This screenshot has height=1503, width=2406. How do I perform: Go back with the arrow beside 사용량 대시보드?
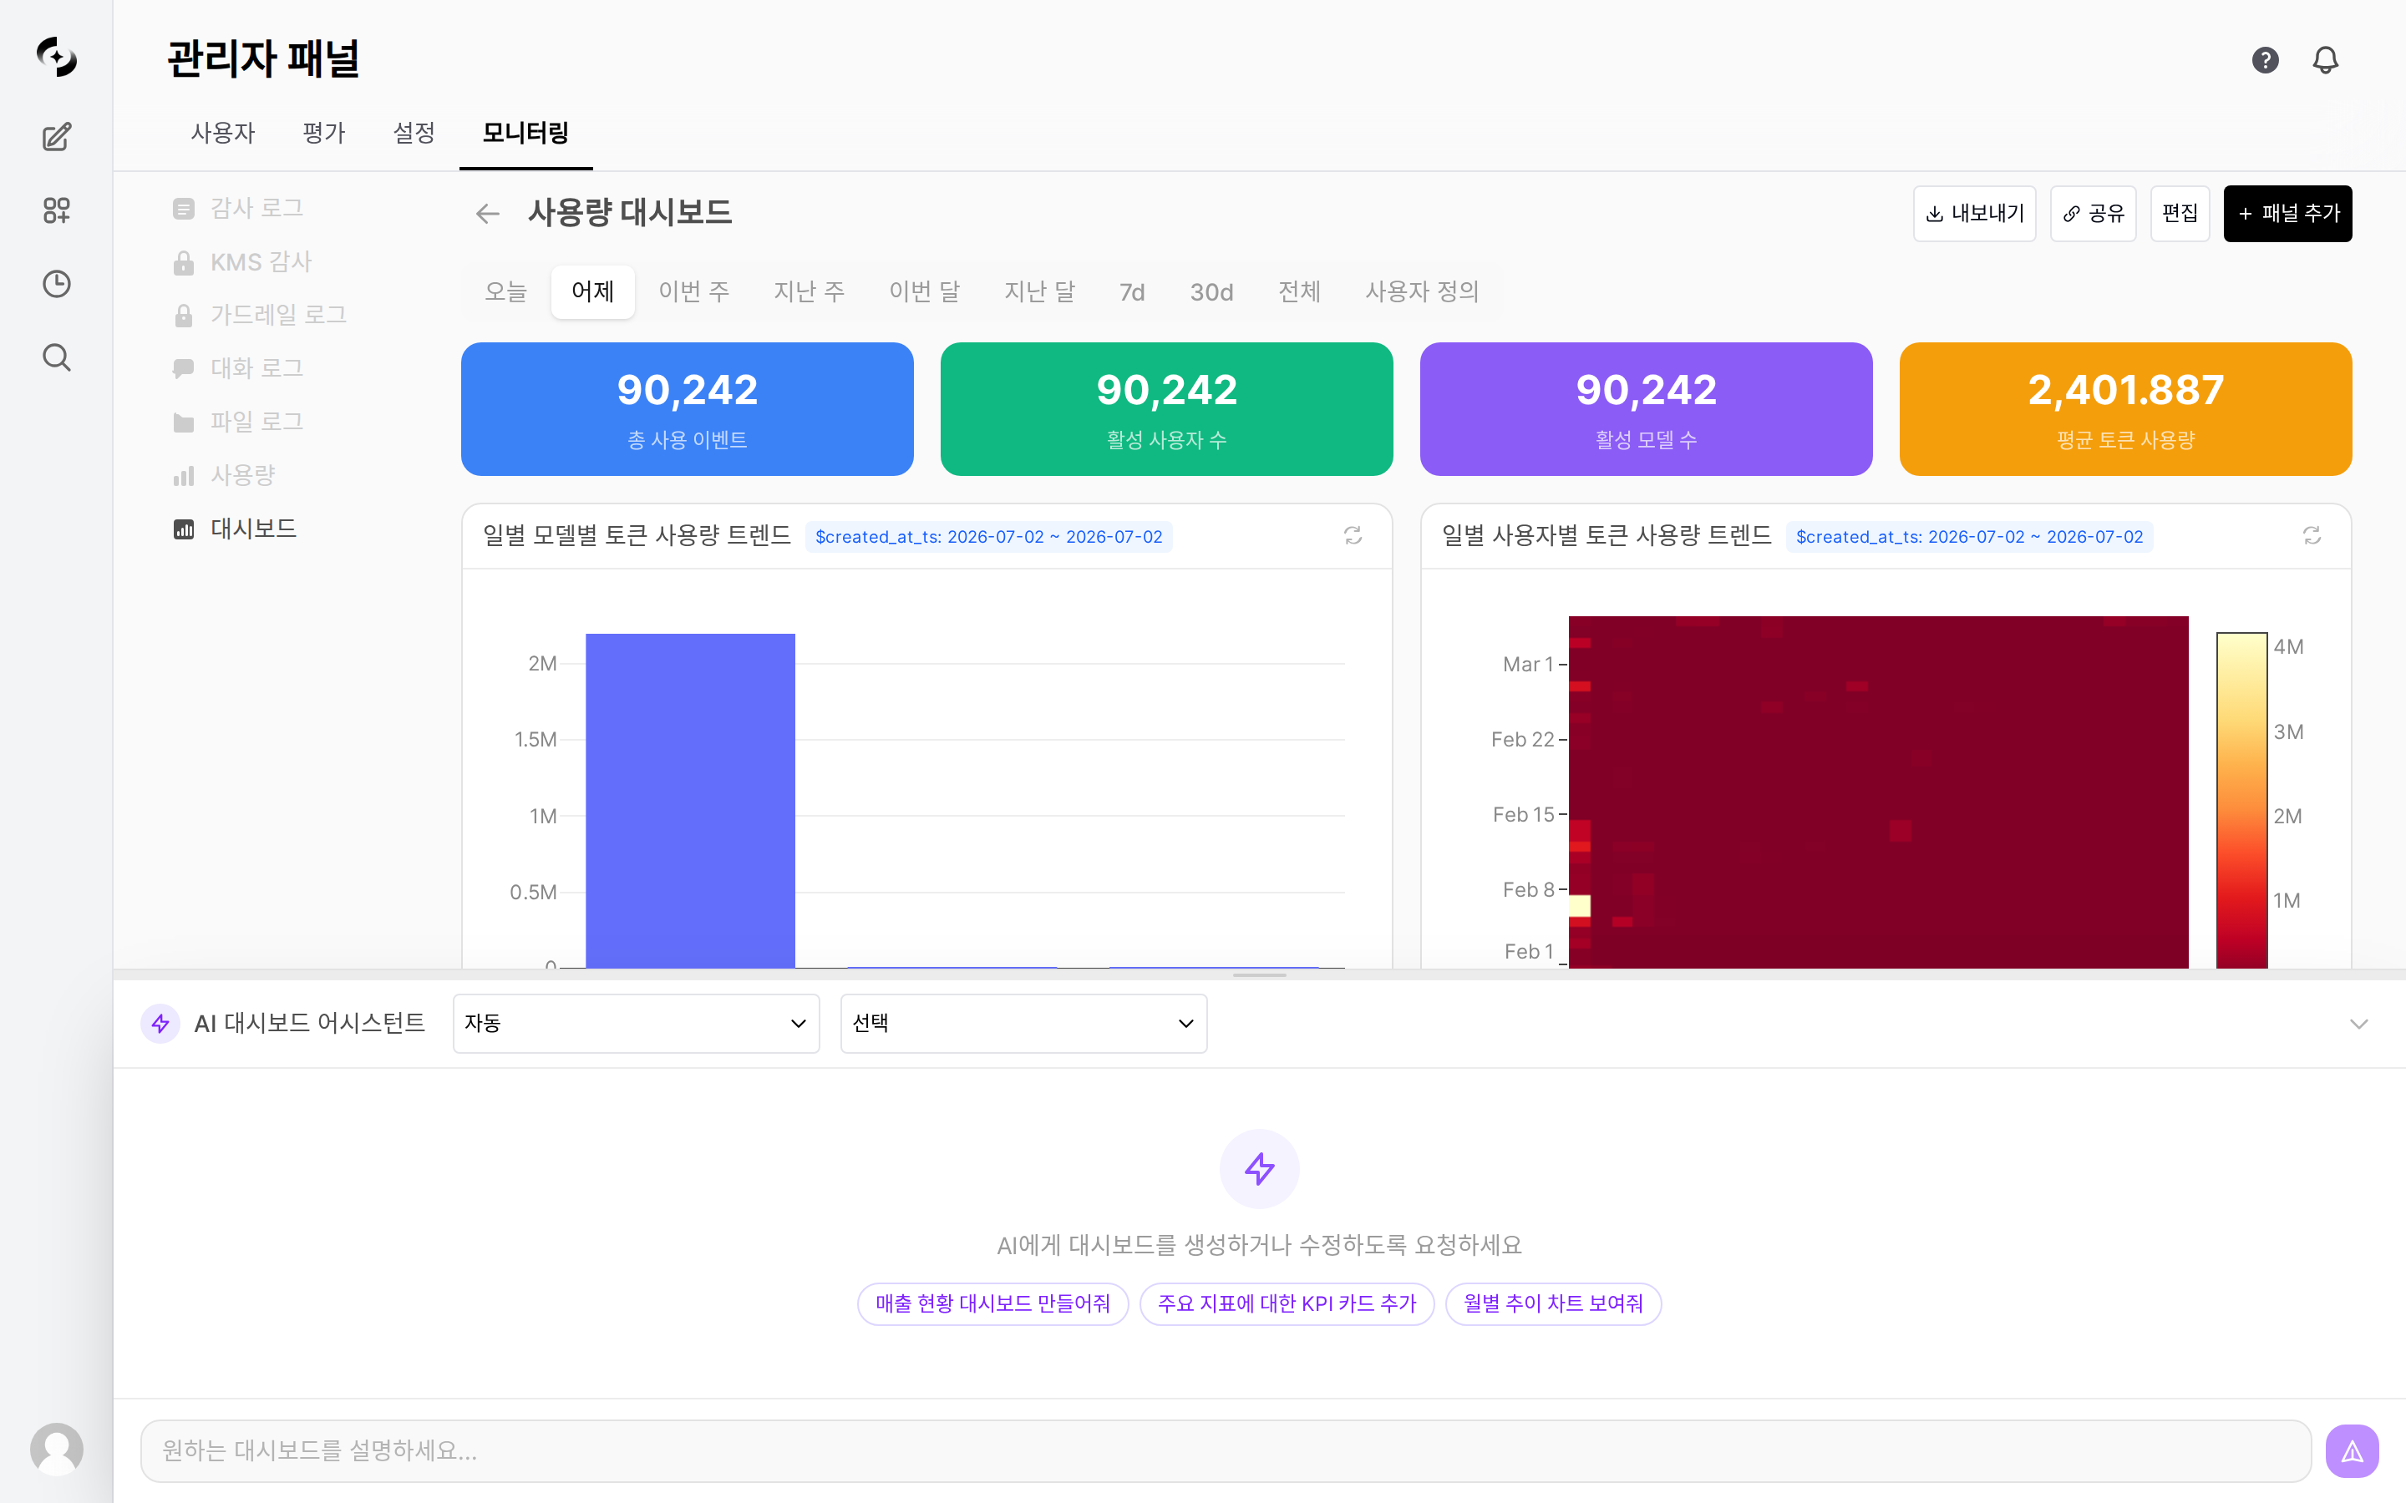click(487, 213)
